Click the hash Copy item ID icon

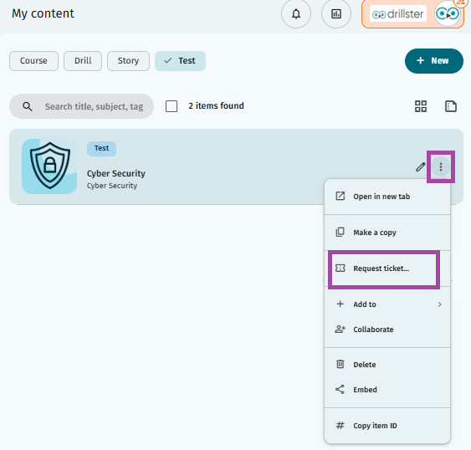(x=340, y=426)
